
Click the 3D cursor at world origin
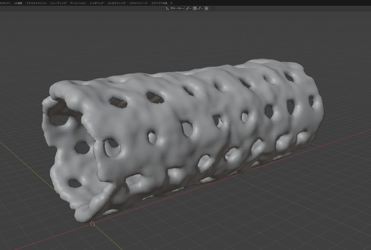[92, 223]
